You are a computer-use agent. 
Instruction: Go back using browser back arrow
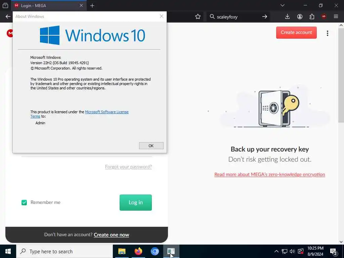(x=8, y=17)
